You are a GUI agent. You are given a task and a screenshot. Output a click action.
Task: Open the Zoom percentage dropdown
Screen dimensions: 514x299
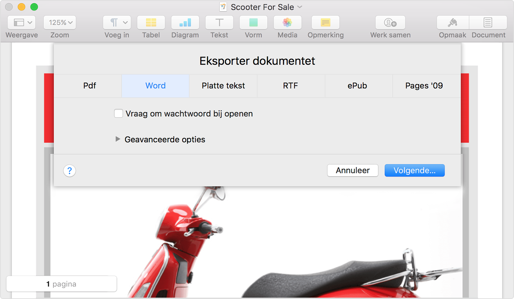(x=60, y=22)
